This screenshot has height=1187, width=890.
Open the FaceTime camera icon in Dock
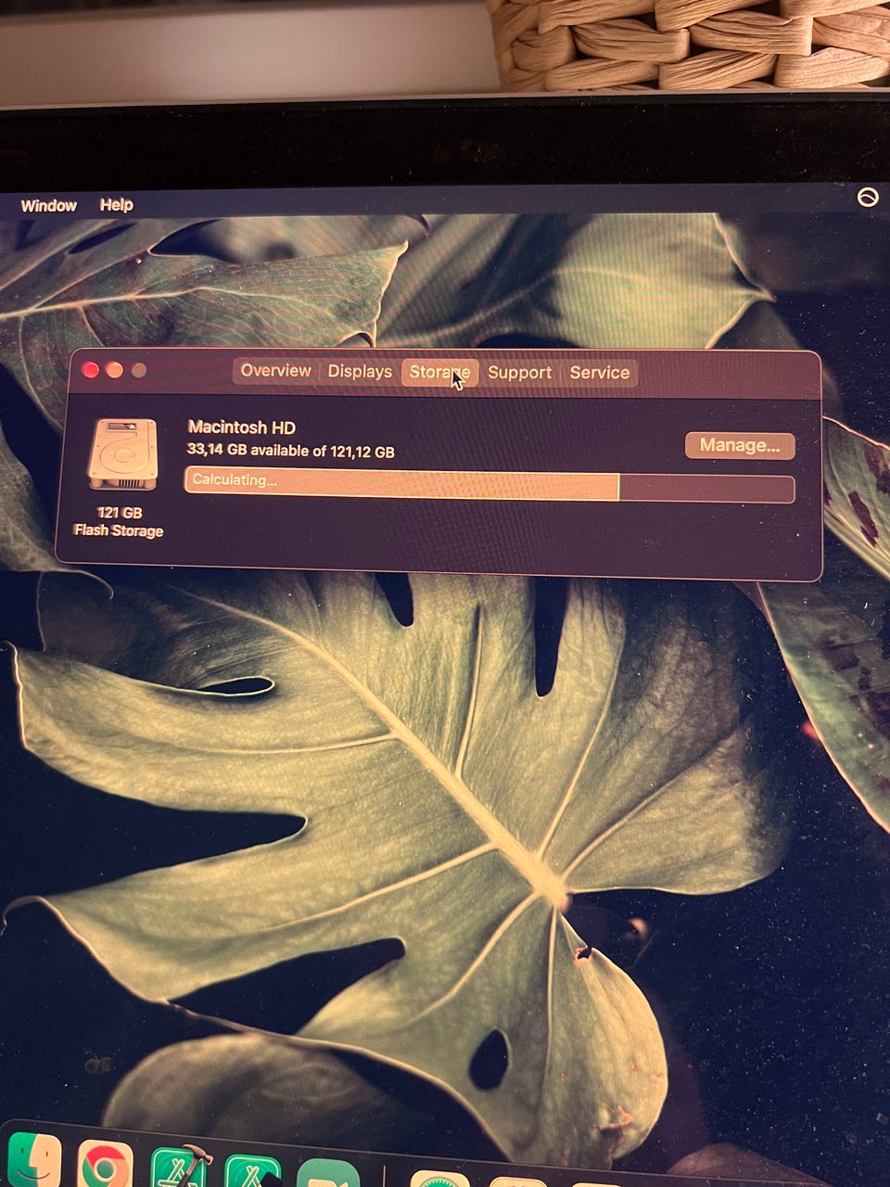(x=327, y=1173)
